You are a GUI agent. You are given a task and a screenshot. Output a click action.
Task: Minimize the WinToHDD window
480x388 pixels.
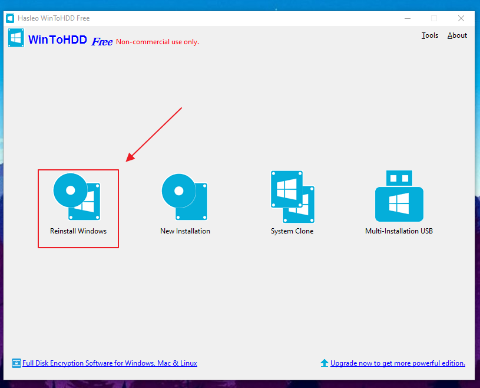tap(408, 18)
